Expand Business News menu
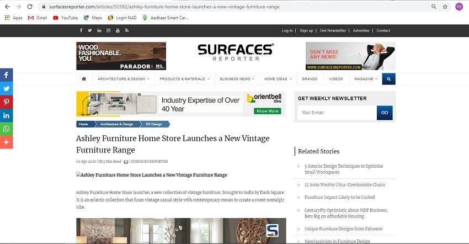The height and width of the screenshot is (244, 469). point(237,79)
